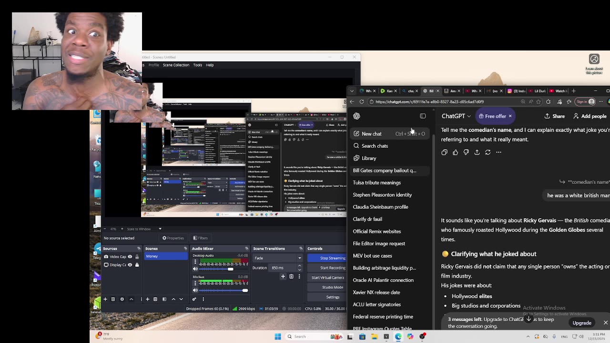The width and height of the screenshot is (610, 343).
Task: Add a source in OBS Sources
Action: pos(105,299)
